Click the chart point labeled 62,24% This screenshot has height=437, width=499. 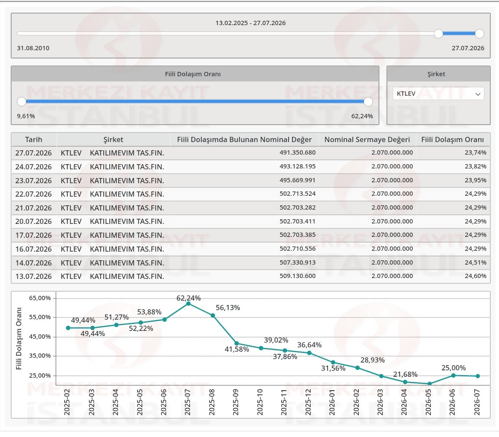(188, 304)
